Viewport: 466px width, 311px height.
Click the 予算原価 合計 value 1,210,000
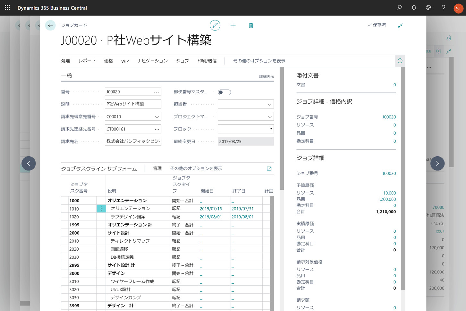386,212
